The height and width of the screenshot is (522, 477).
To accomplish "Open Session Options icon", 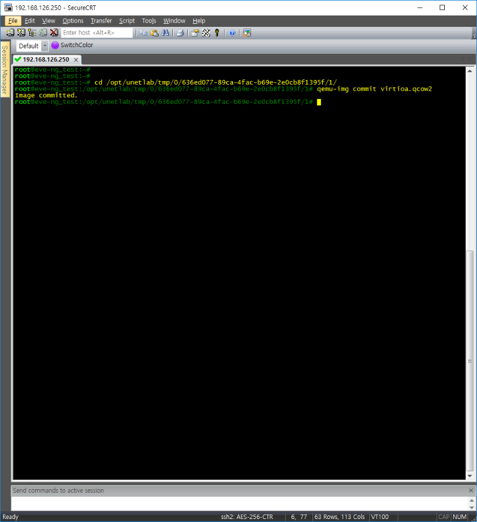I will [195, 33].
